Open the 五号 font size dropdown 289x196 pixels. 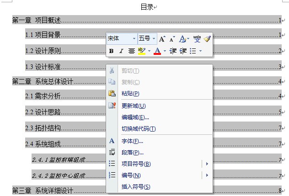click(154, 39)
